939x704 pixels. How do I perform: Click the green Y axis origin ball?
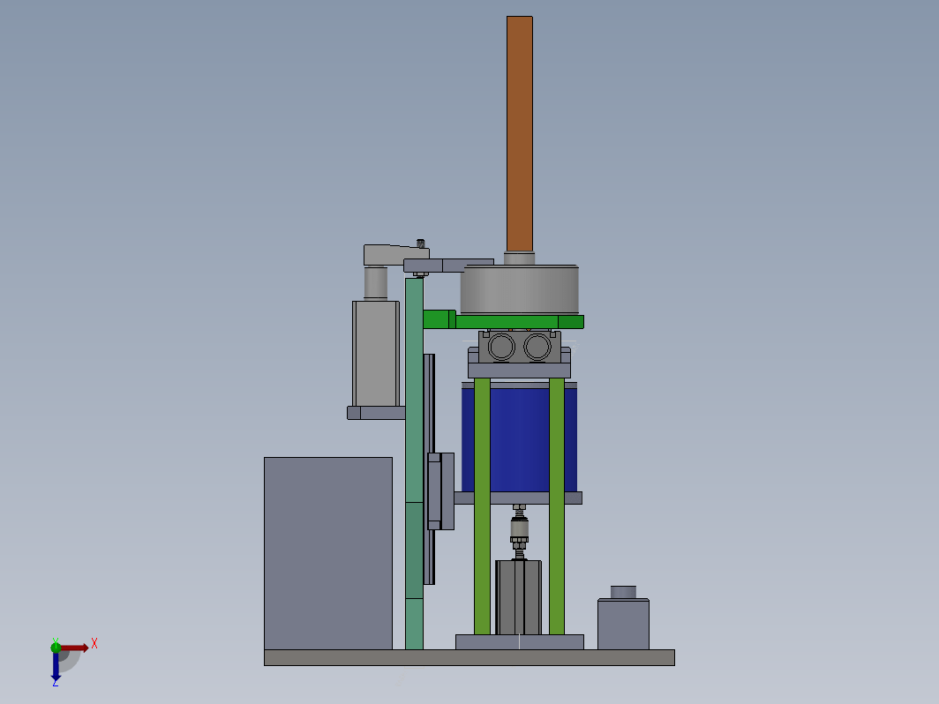pyautogui.click(x=56, y=647)
